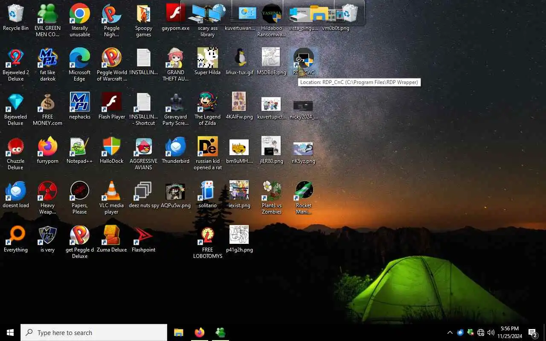Select the Everything search shortcut
This screenshot has width=546, height=341.
(16, 239)
